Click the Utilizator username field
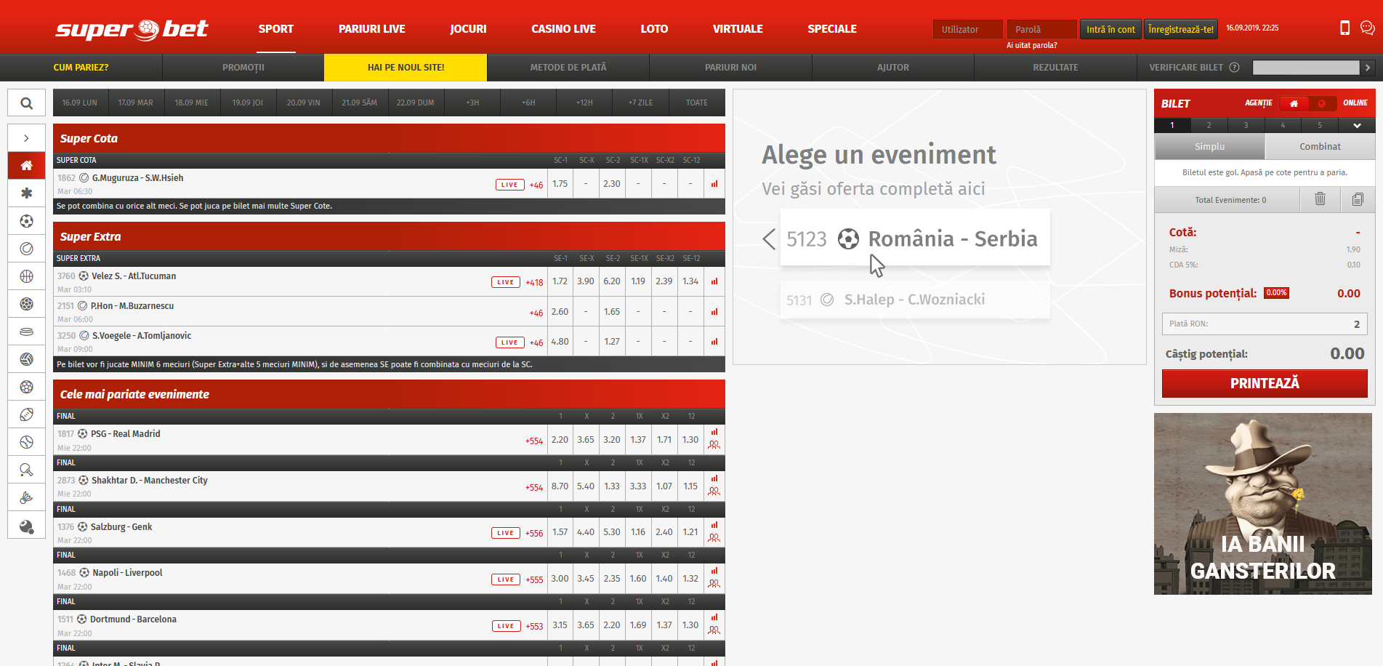 967,29
